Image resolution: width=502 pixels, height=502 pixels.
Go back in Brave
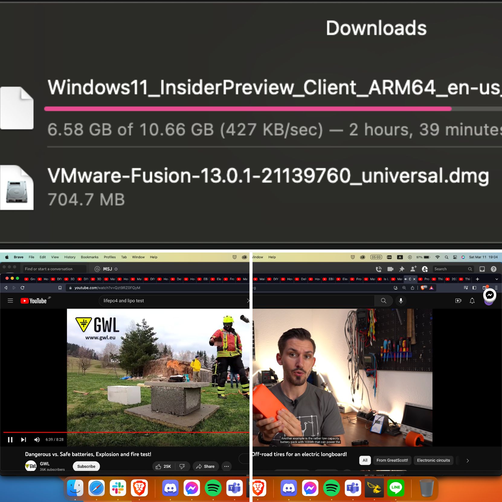pos(6,288)
